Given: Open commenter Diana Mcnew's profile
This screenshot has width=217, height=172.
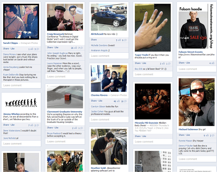Looking at the screenshot, I should tap(9, 54).
